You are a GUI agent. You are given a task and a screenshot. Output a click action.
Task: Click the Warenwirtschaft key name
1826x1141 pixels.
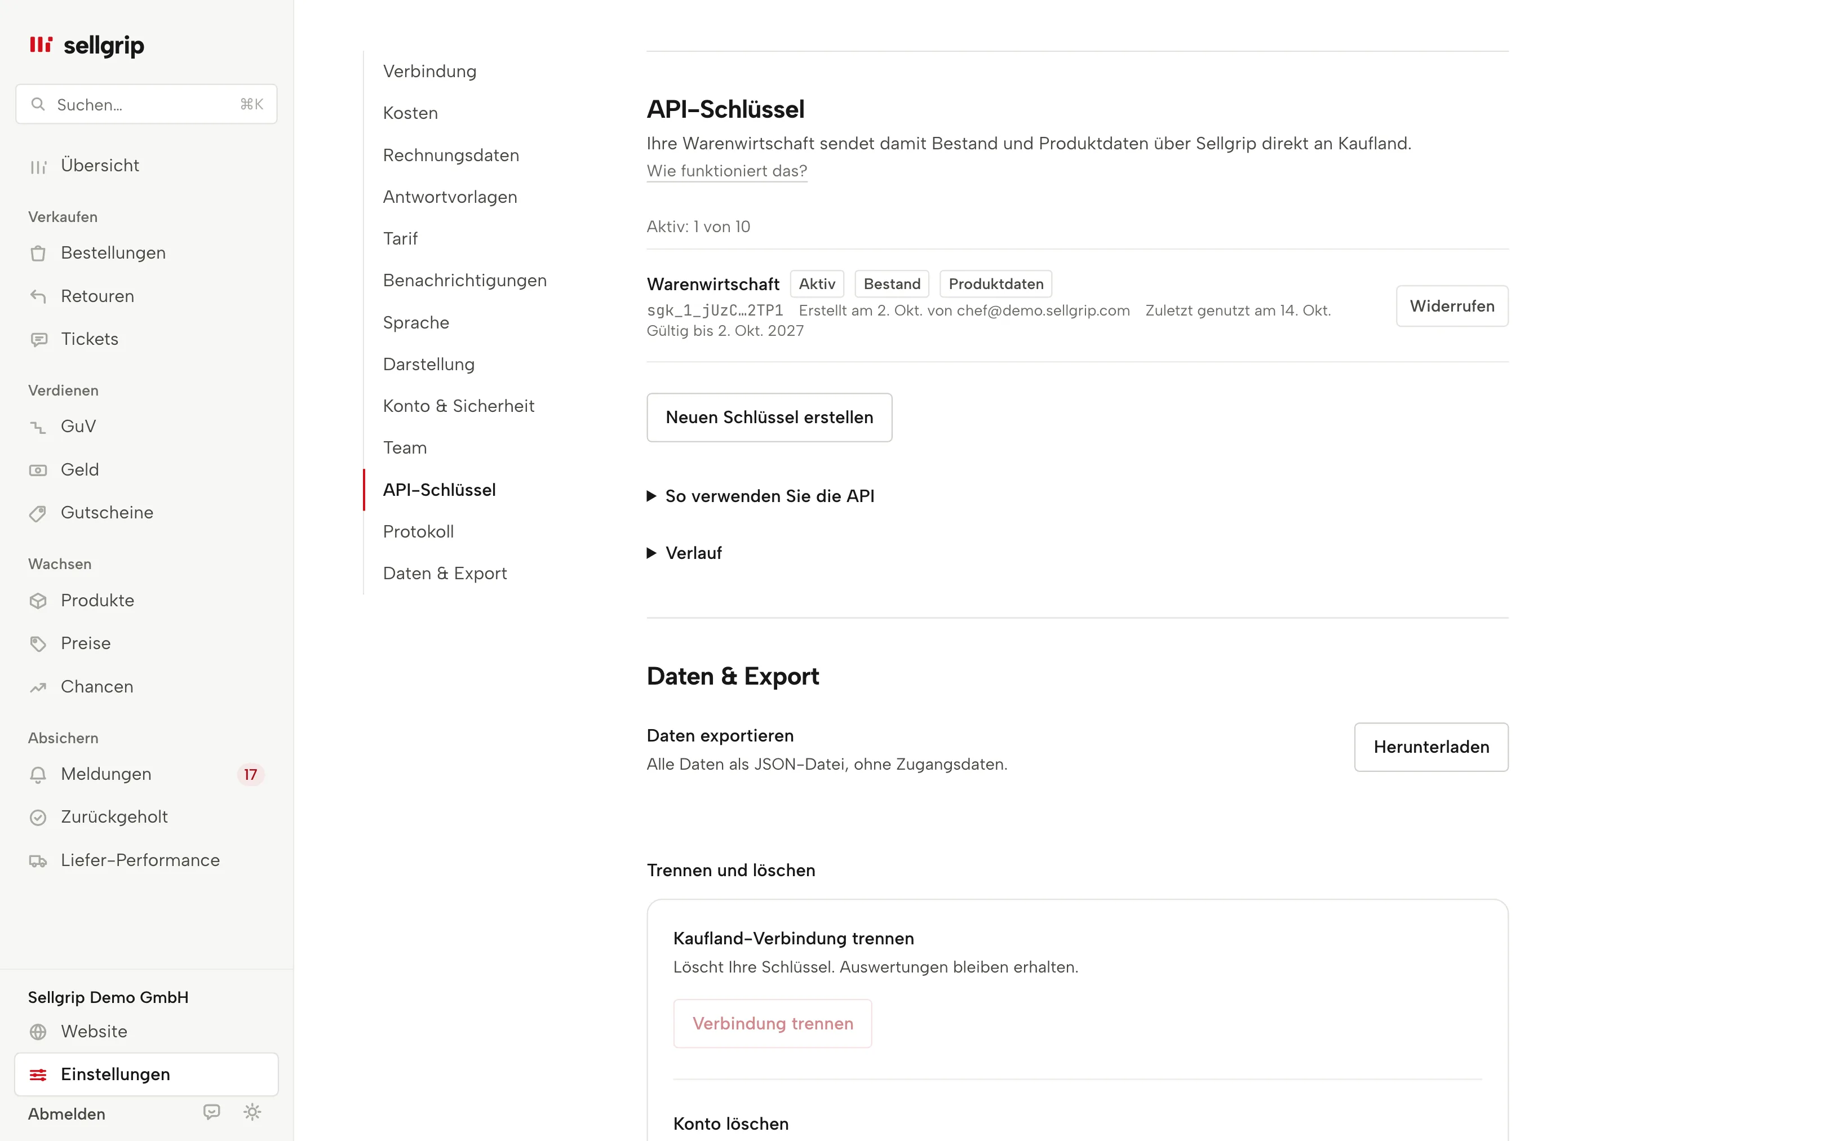[713, 284]
